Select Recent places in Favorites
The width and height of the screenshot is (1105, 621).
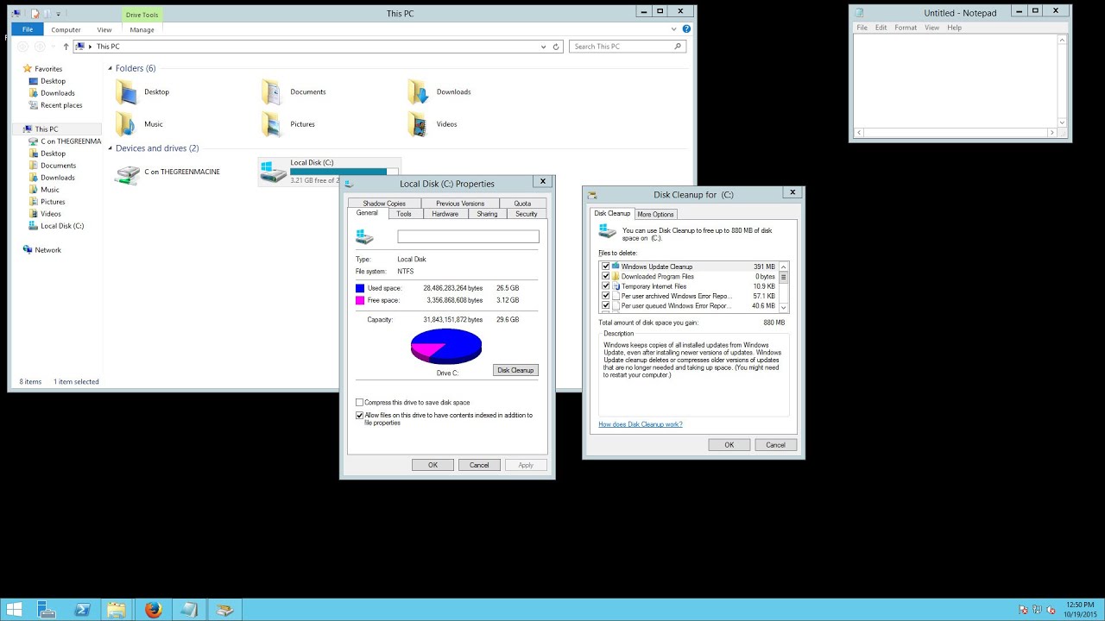click(61, 105)
